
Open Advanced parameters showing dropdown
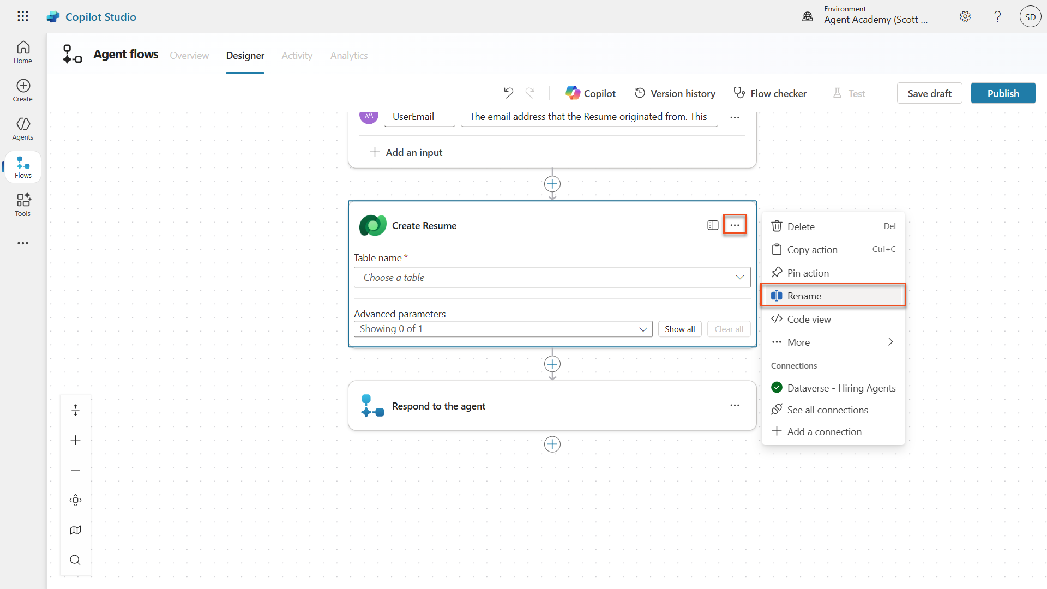click(503, 329)
